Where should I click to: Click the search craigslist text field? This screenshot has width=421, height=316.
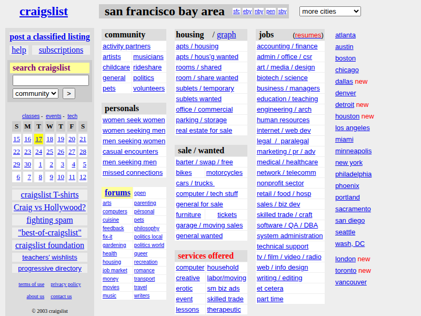click(x=51, y=81)
